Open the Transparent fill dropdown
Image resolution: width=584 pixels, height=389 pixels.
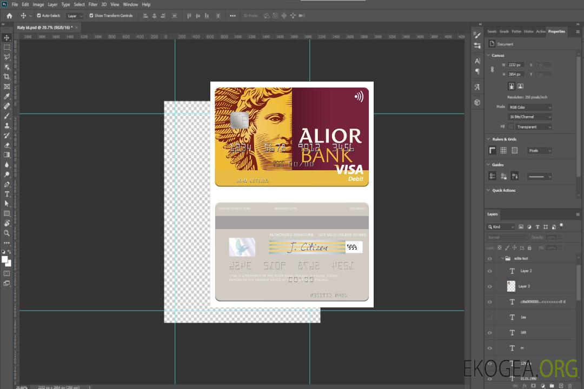533,127
